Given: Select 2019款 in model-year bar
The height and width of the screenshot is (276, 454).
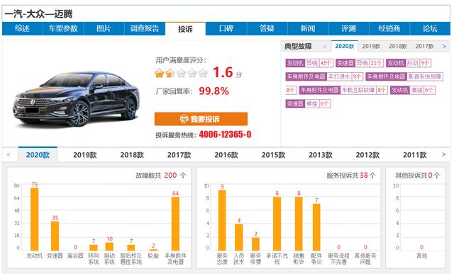Looking at the screenshot, I should tap(85, 155).
